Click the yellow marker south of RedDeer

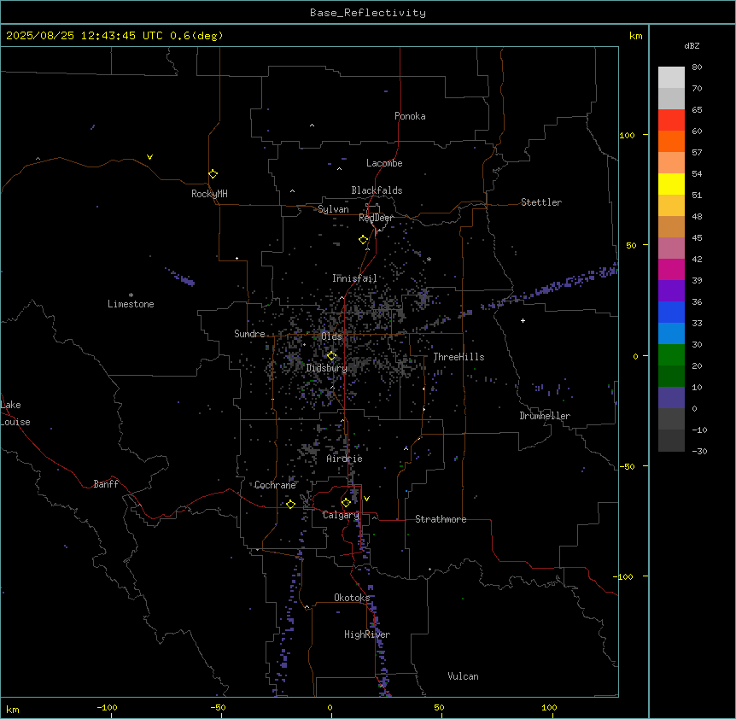[364, 239]
